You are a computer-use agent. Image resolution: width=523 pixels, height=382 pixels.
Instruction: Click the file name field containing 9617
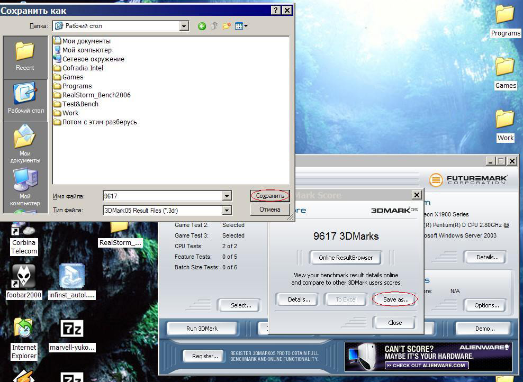[163, 196]
